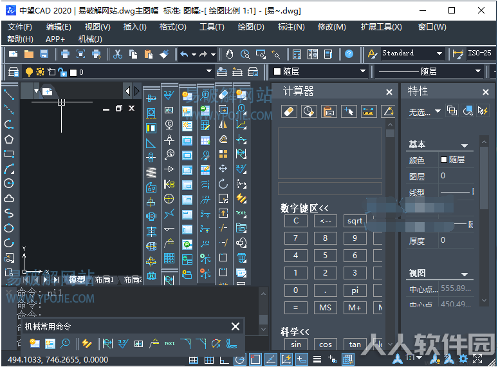Viewport: 498px width, 367px height.
Task: Open the color 随层 dropdown
Action: (362, 71)
